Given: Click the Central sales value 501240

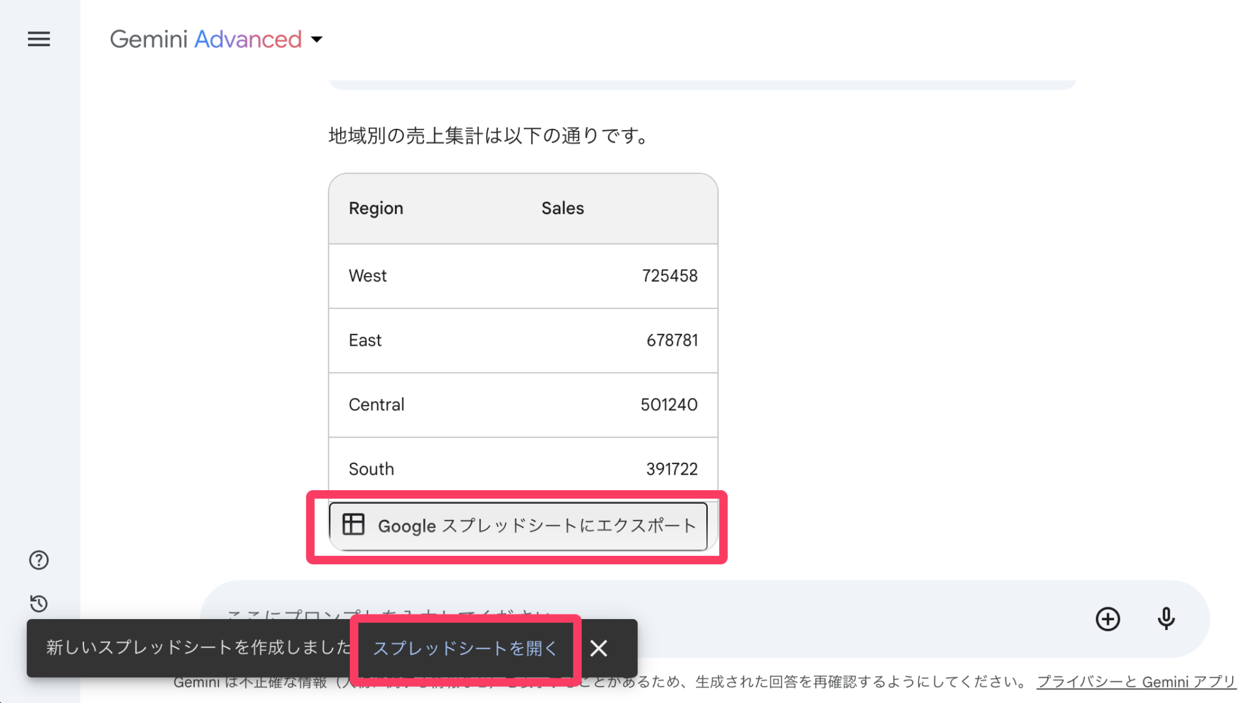Looking at the screenshot, I should tap(669, 405).
